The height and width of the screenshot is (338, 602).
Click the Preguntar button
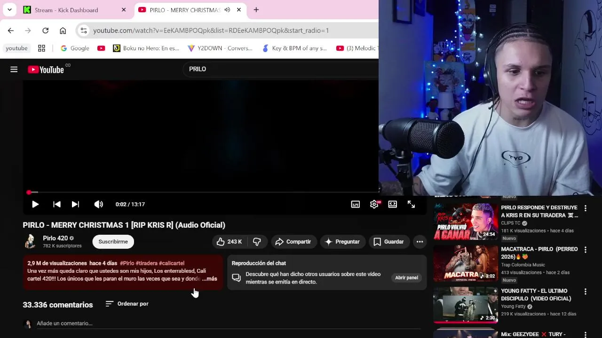coord(342,242)
